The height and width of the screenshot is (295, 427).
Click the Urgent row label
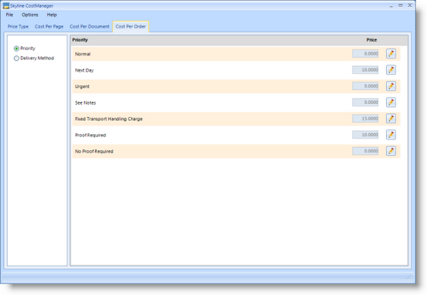[82, 86]
